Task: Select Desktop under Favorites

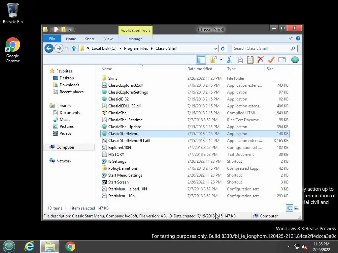Action: point(67,78)
